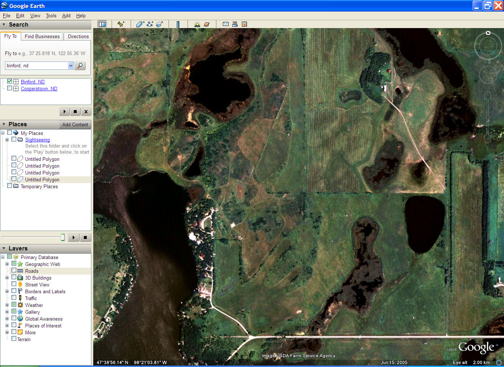Viewport: 504px width, 367px height.
Task: Check the first Untitled Polygon checkbox
Action: (14, 158)
